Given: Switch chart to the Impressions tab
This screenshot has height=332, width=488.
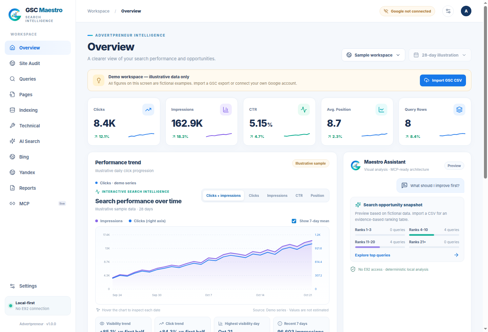Looking at the screenshot, I should (277, 195).
